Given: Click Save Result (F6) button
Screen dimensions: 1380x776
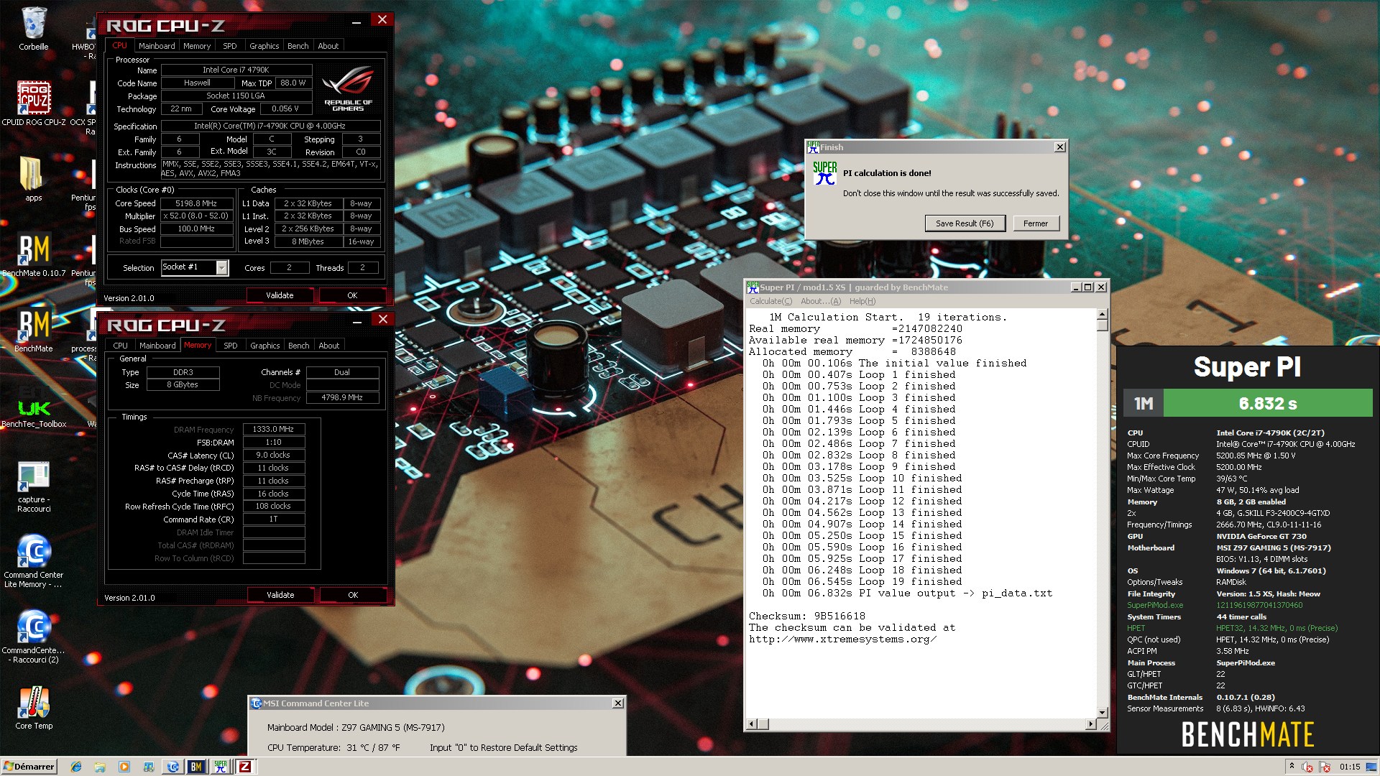Looking at the screenshot, I should (x=965, y=223).
